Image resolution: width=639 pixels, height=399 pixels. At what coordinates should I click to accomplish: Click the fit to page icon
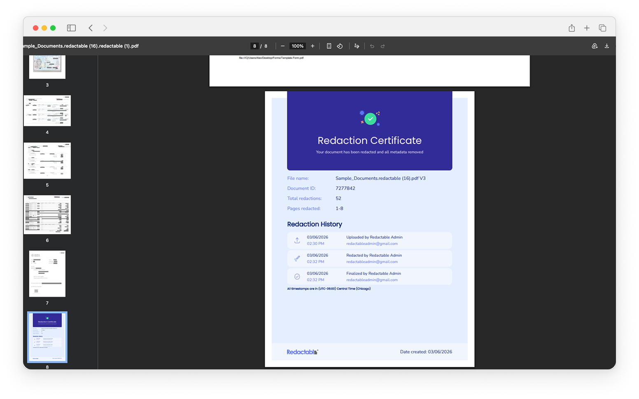point(329,46)
